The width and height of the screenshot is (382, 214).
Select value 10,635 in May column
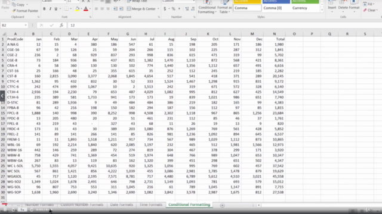pyautogui.click(x=109, y=166)
